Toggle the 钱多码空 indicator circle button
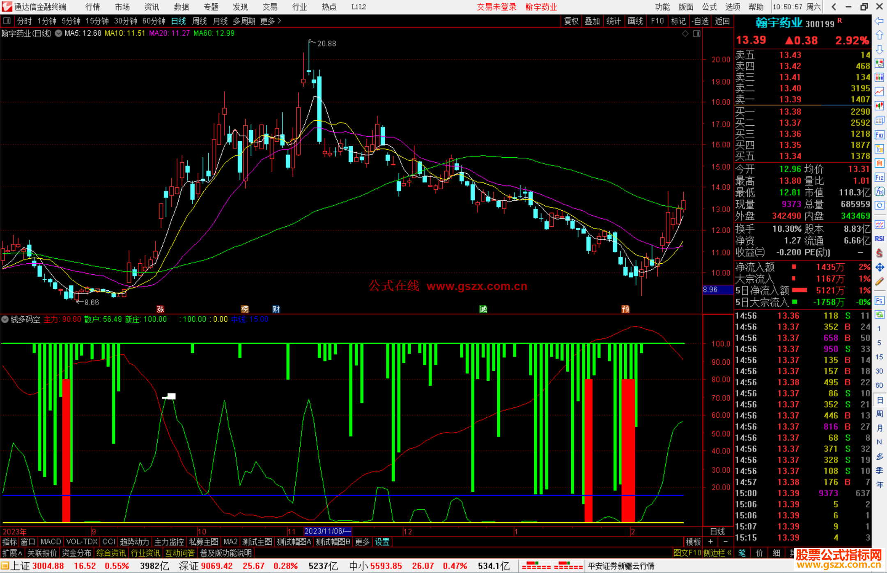The width and height of the screenshot is (887, 573). pyautogui.click(x=5, y=319)
